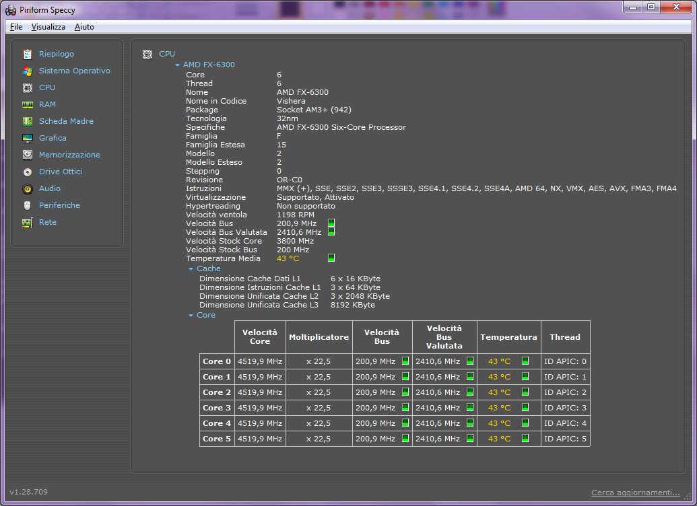697x506 pixels.
Task: Click Core 4 temperature graph icon
Action: coord(525,423)
